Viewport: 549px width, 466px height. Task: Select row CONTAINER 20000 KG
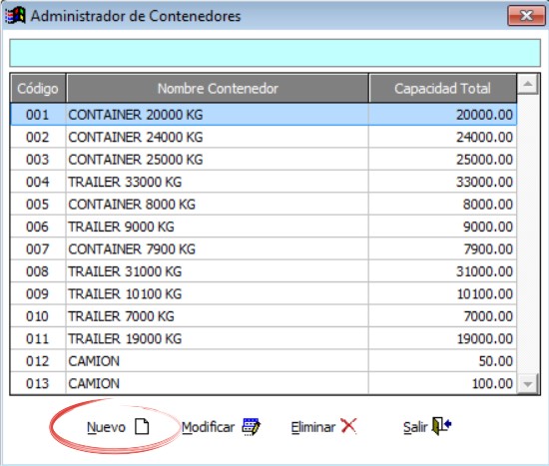tap(264, 115)
